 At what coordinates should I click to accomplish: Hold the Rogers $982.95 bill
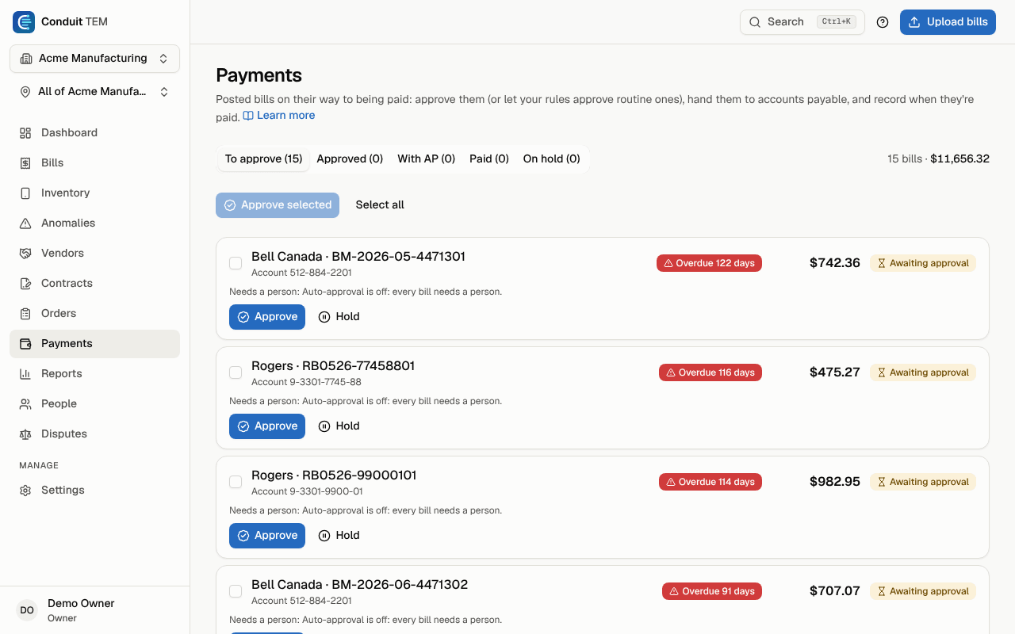(339, 536)
